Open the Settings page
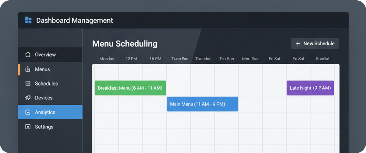 tap(44, 127)
